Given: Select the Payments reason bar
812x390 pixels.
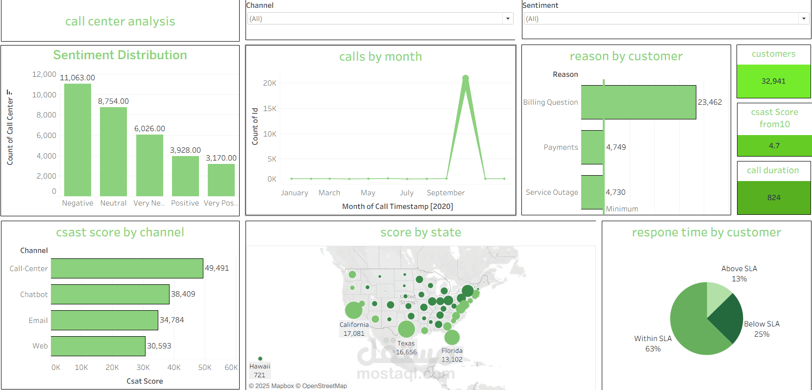Looking at the screenshot, I should (592, 147).
